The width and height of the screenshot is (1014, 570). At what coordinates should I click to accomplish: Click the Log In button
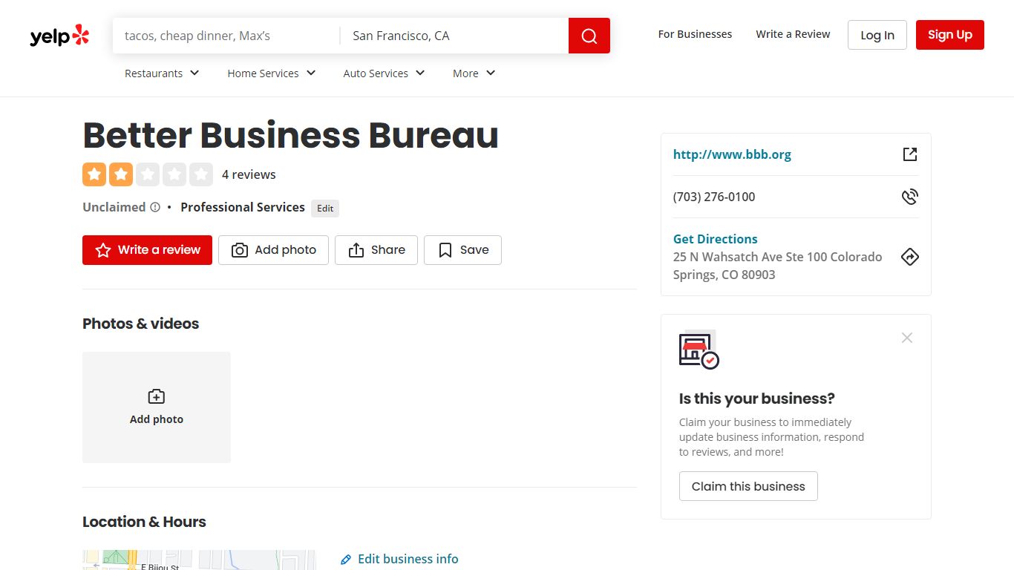tap(877, 35)
